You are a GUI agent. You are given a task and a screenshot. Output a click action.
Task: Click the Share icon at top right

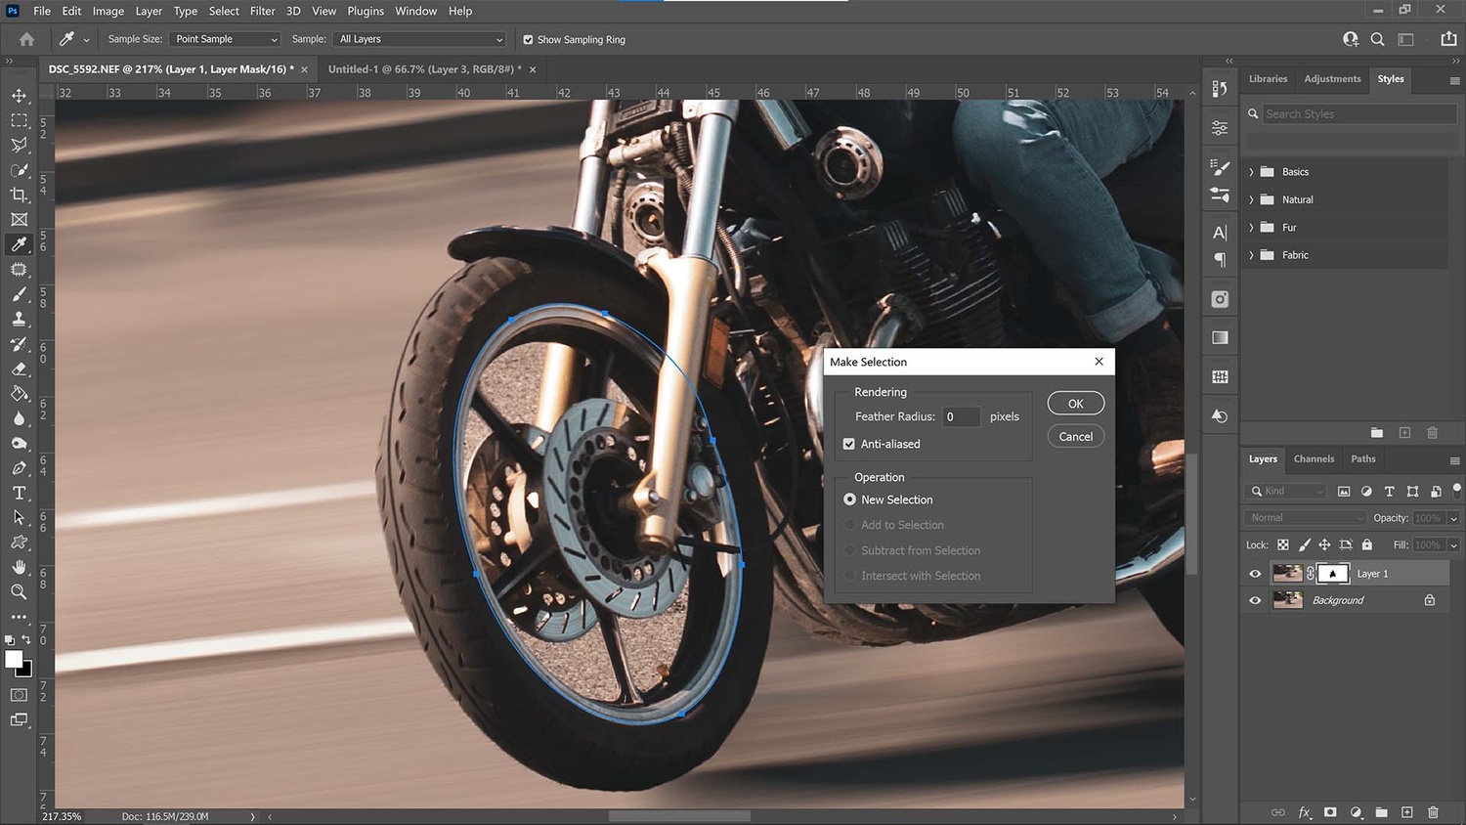(1448, 39)
